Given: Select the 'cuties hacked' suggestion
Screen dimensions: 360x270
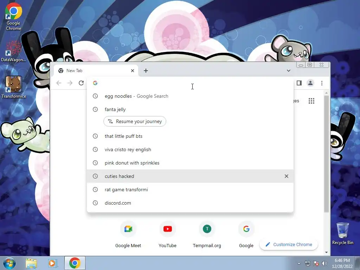Looking at the screenshot, I should click(x=190, y=176).
